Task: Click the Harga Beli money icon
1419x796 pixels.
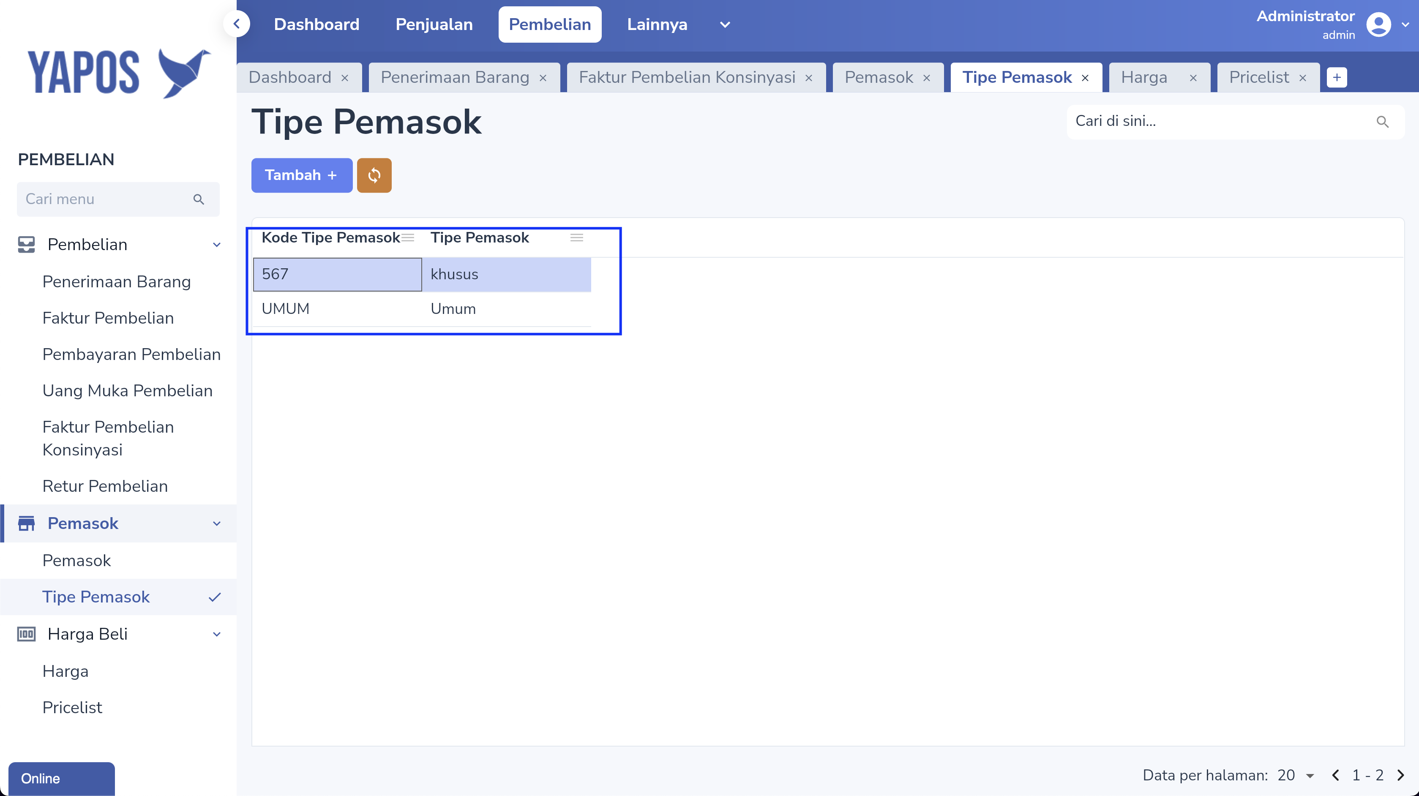Action: pos(26,634)
